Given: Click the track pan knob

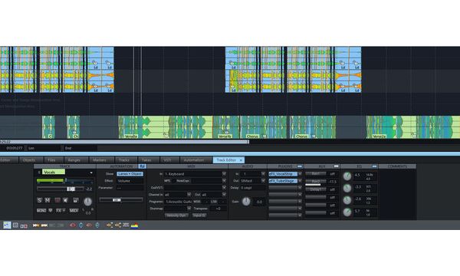Looking at the screenshot, I should 87,202.
